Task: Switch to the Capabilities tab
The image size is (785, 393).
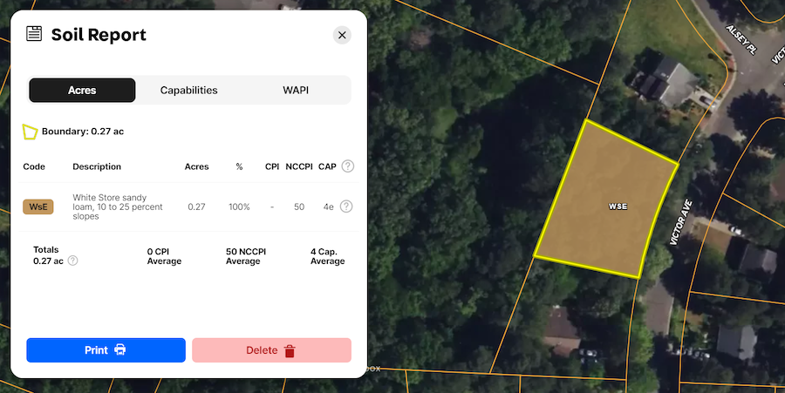Action: pyautogui.click(x=189, y=91)
